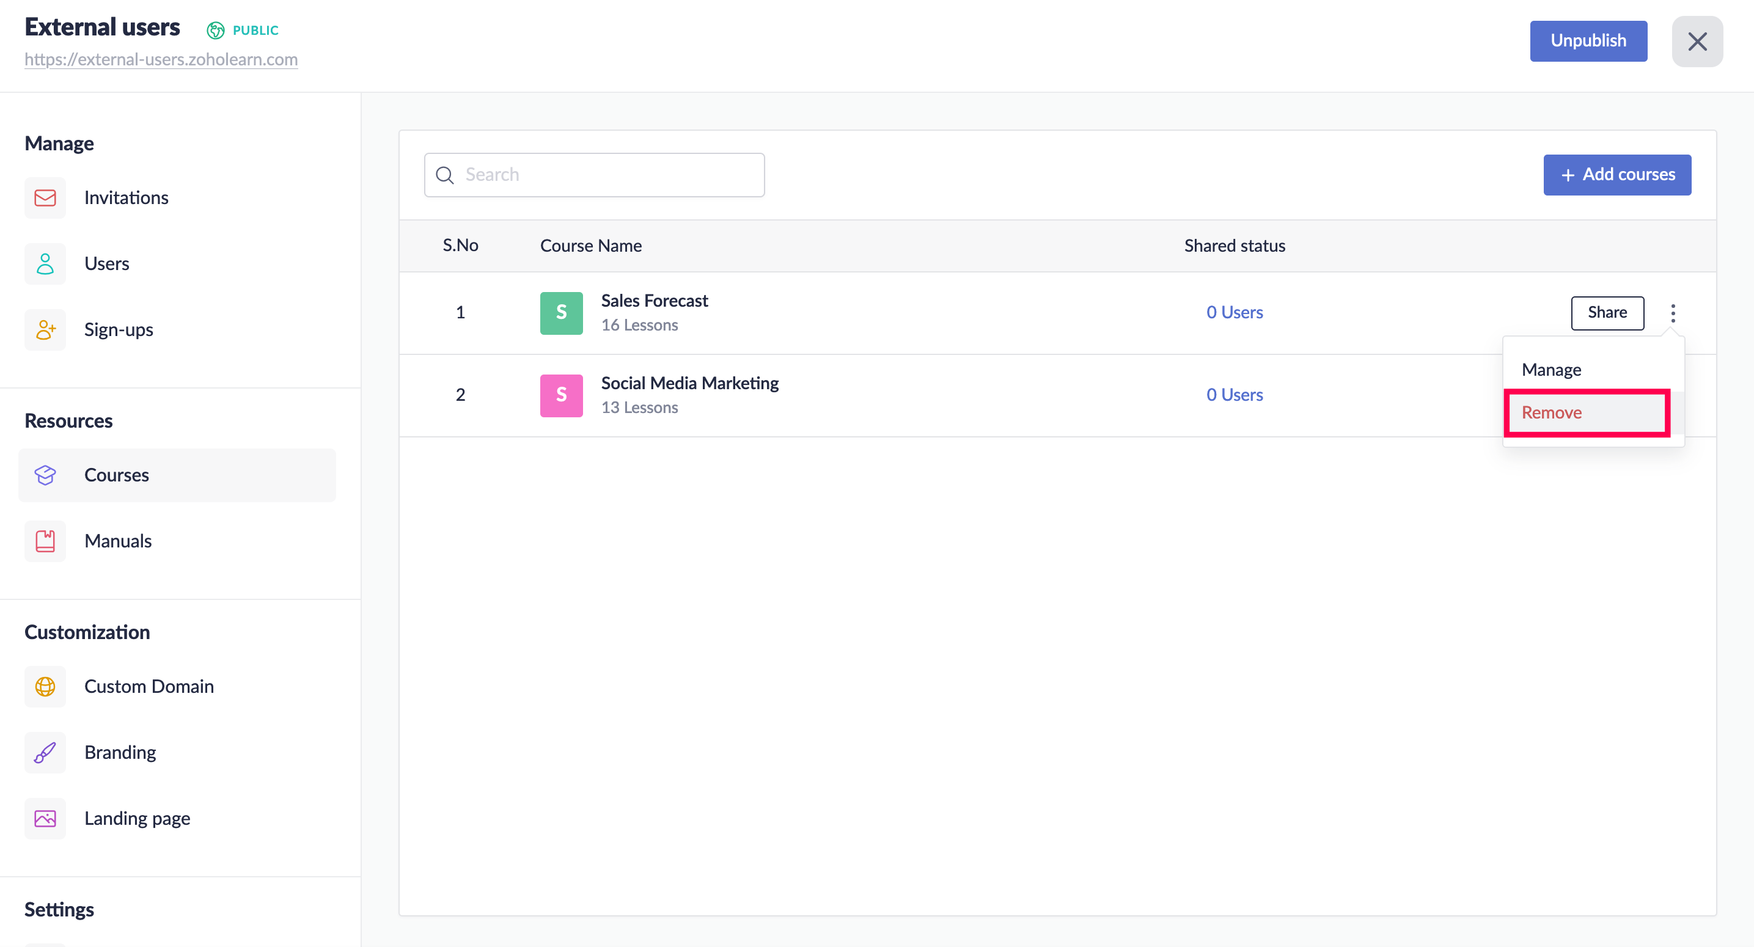Share the Sales Forecast course

click(x=1607, y=312)
